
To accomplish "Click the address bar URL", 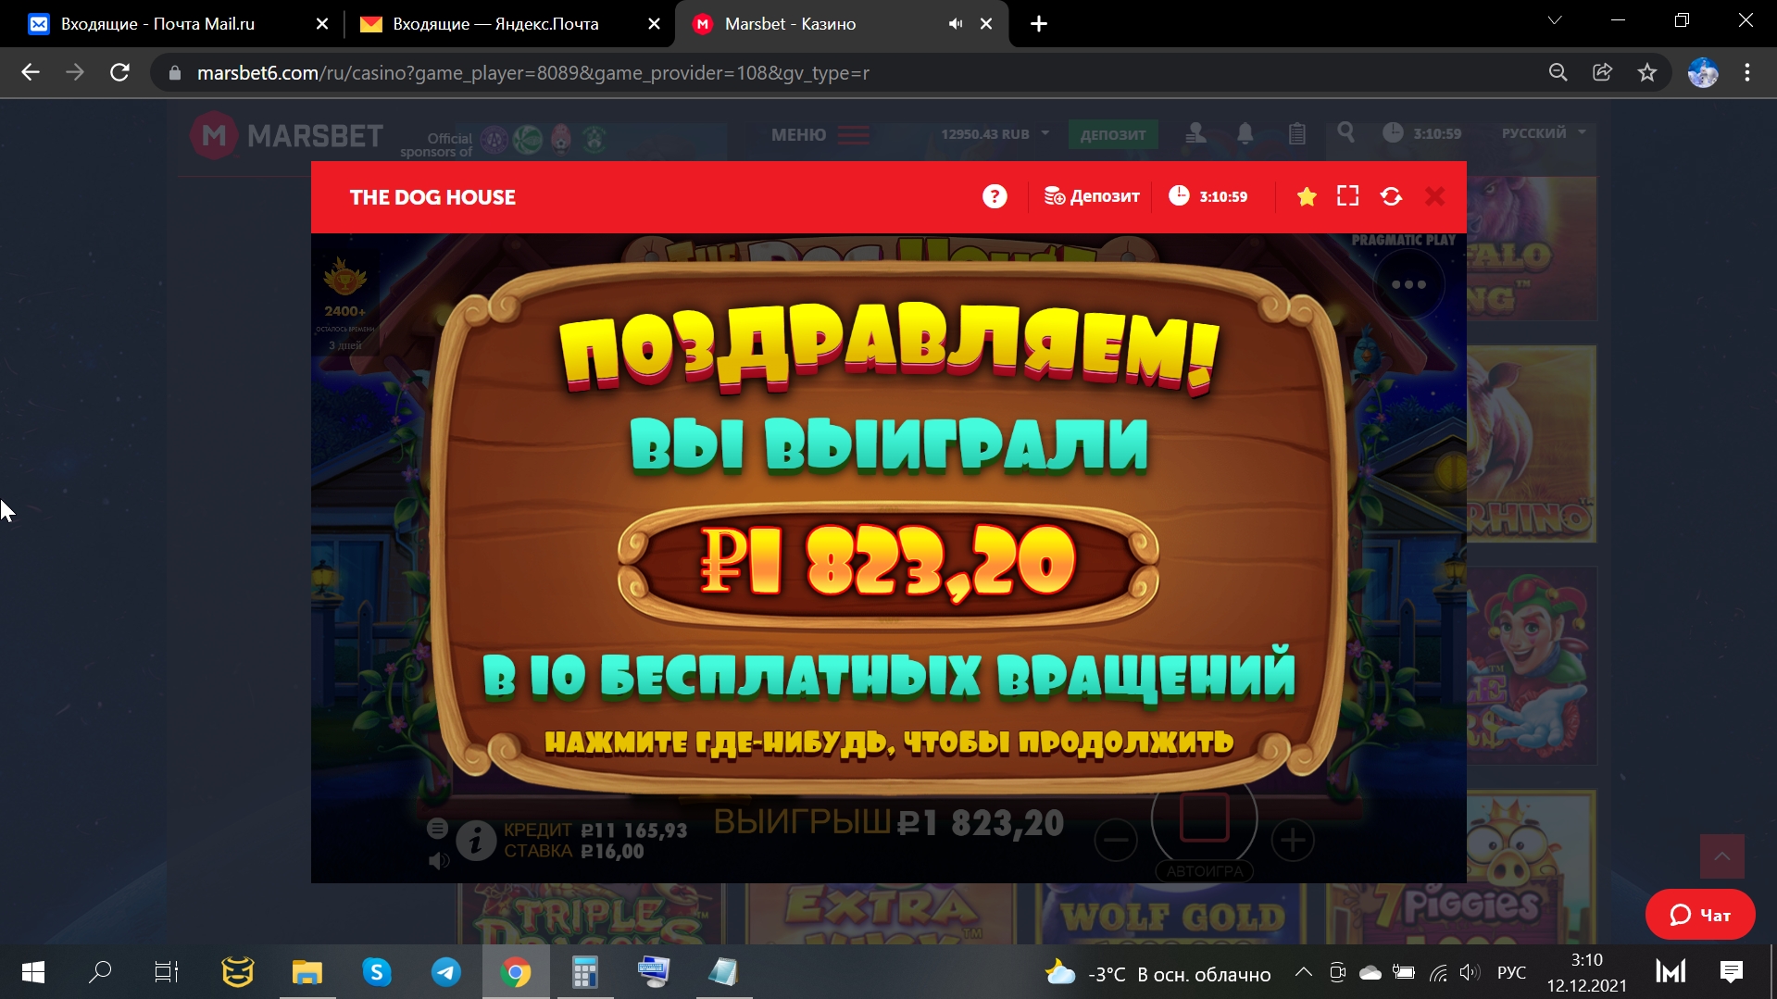I will pos(533,73).
